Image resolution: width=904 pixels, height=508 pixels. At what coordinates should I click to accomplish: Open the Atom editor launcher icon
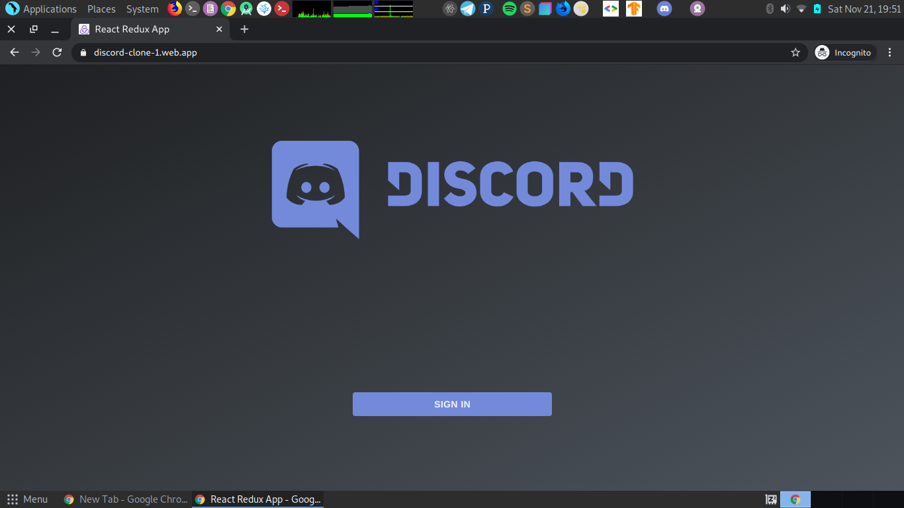450,9
